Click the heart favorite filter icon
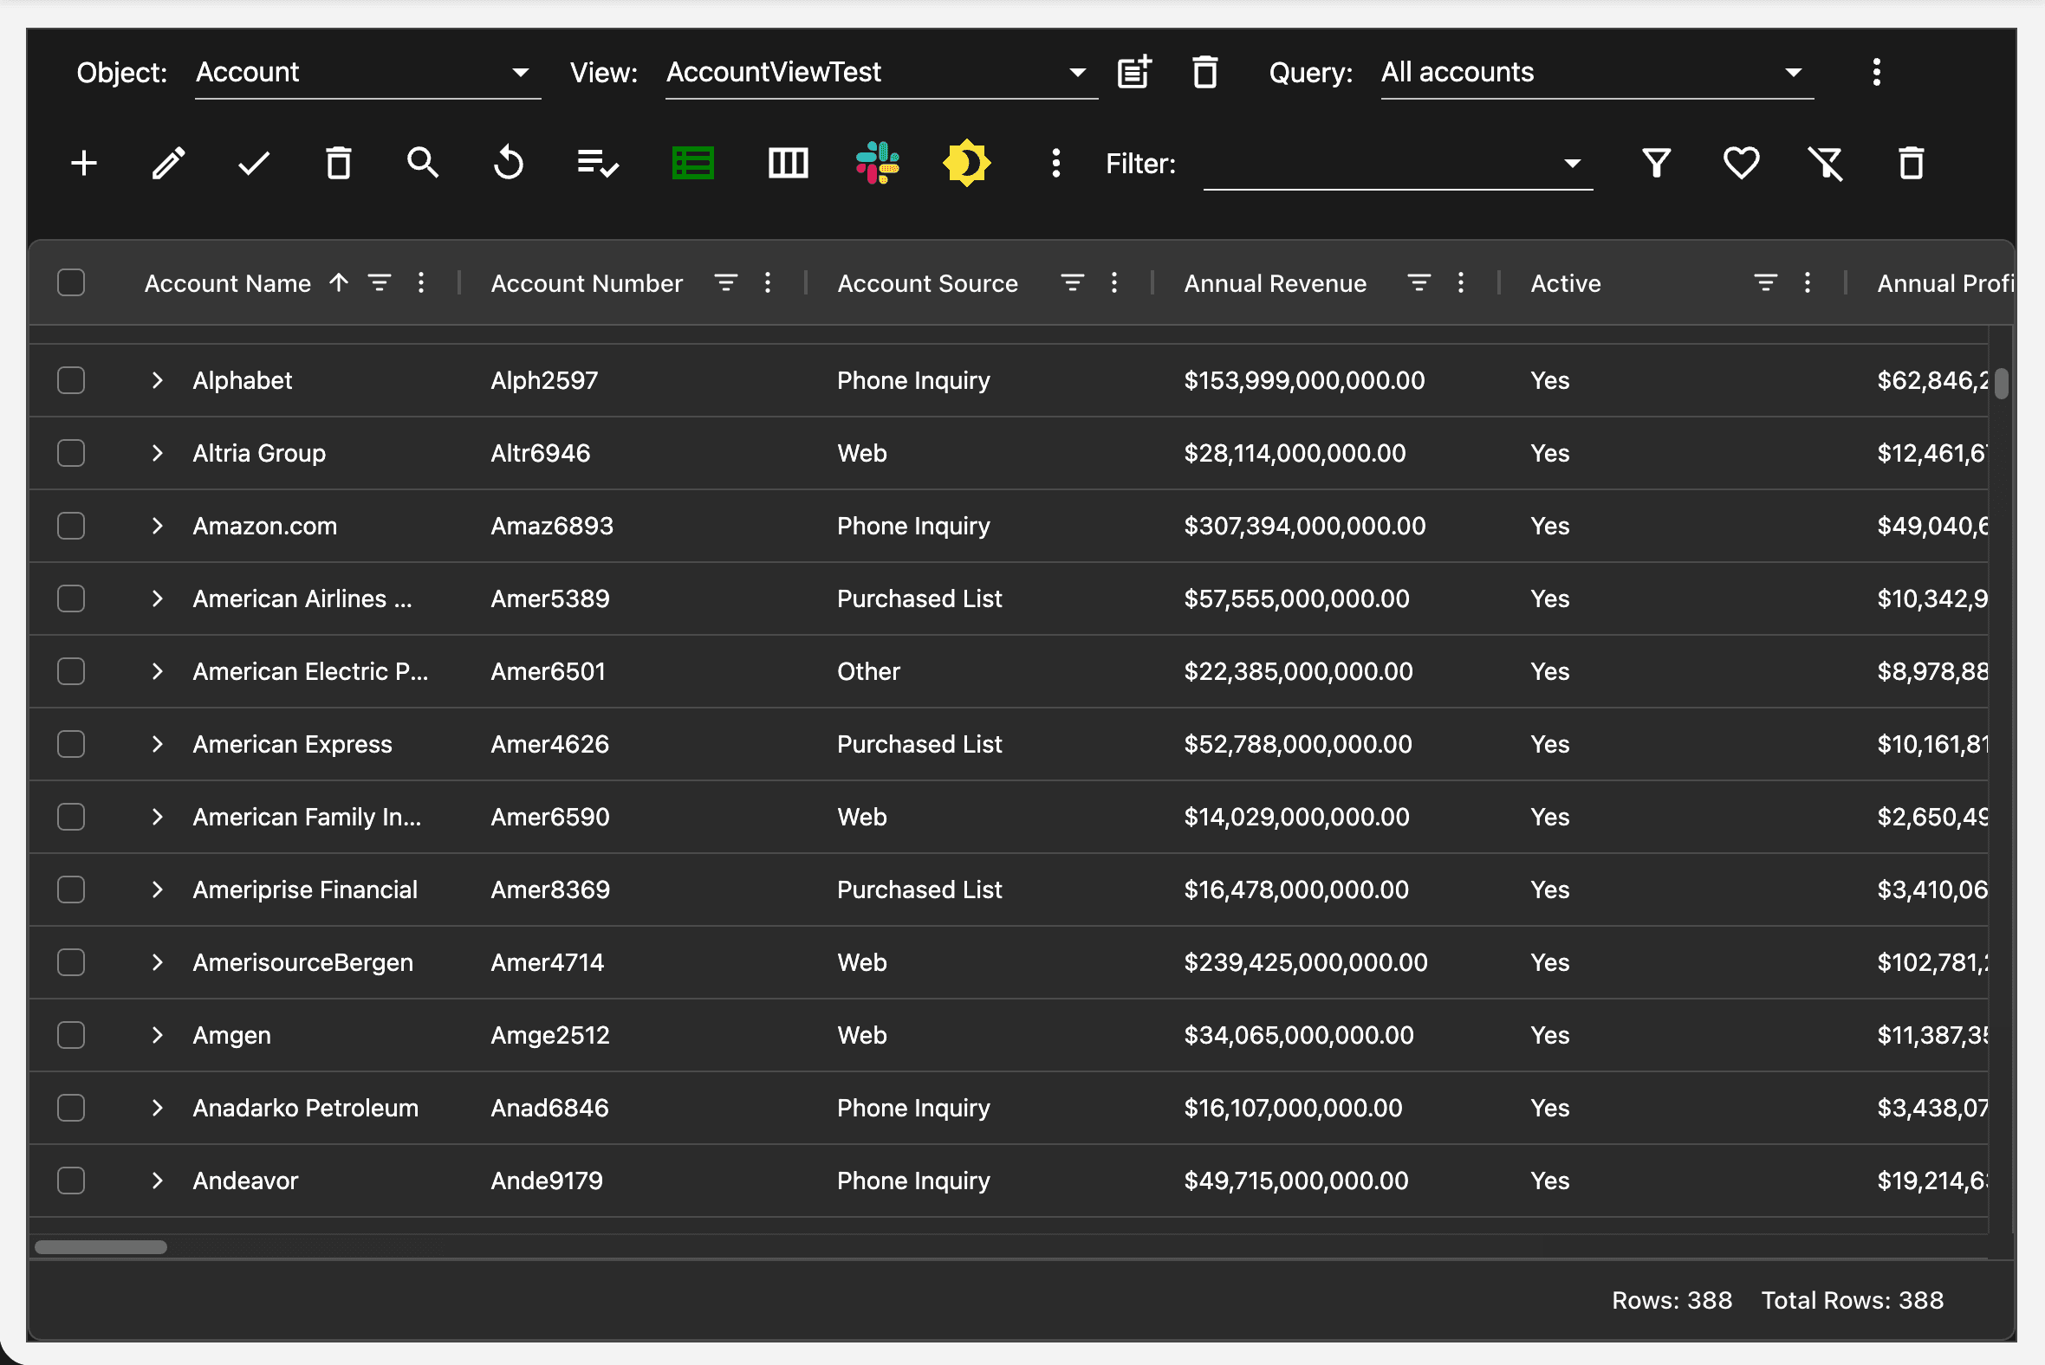The height and width of the screenshot is (1365, 2045). click(x=1740, y=163)
